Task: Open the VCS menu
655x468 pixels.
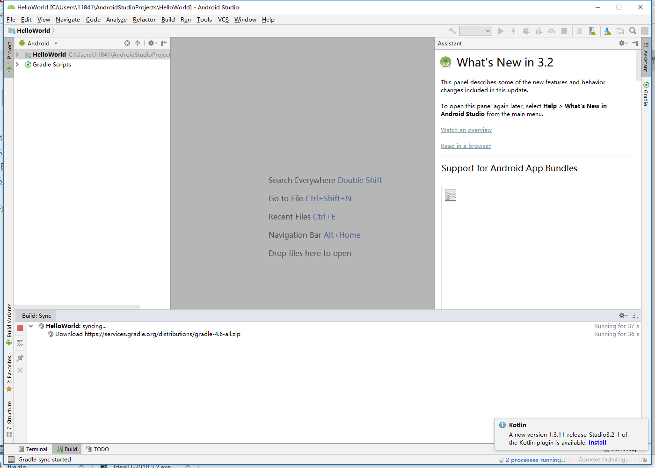Action: pyautogui.click(x=223, y=20)
